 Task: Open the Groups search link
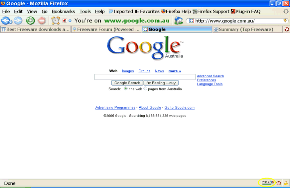point(144,71)
